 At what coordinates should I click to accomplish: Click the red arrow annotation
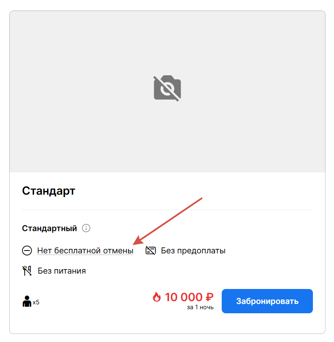(x=167, y=221)
